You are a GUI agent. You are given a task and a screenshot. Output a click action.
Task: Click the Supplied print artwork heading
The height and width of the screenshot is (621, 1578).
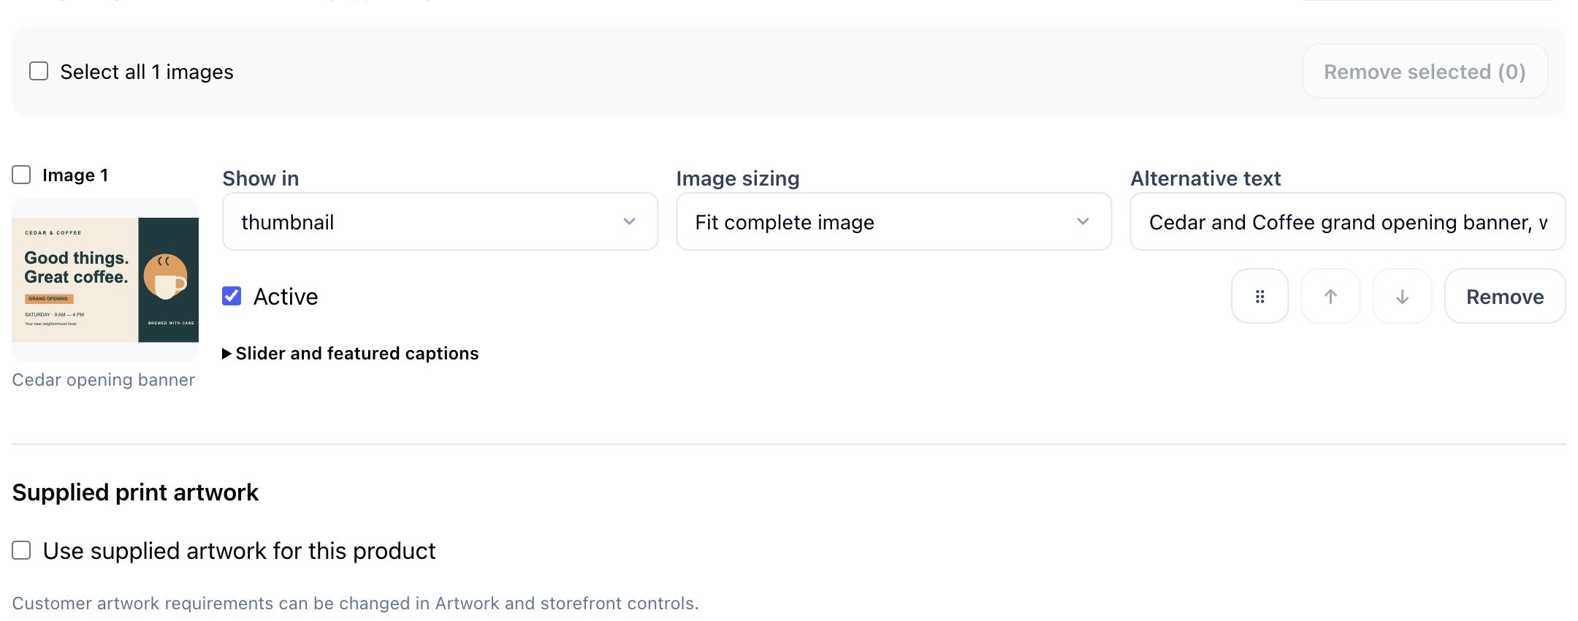click(135, 492)
